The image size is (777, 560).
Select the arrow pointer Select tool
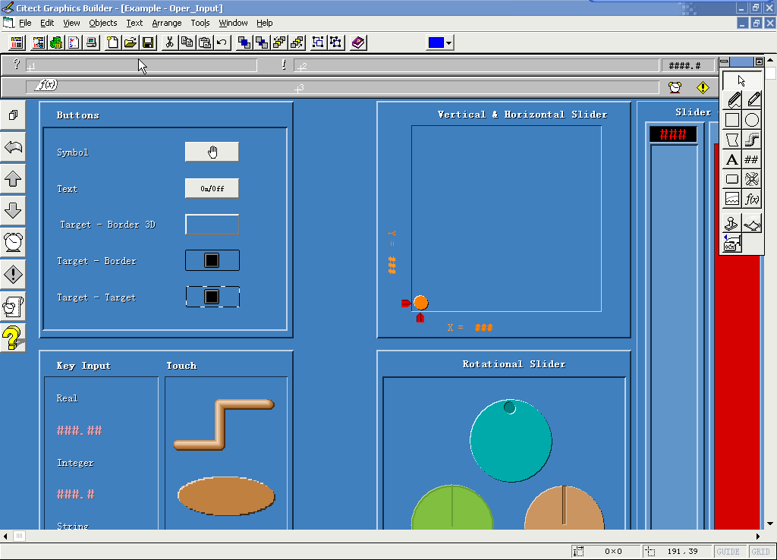pos(742,80)
